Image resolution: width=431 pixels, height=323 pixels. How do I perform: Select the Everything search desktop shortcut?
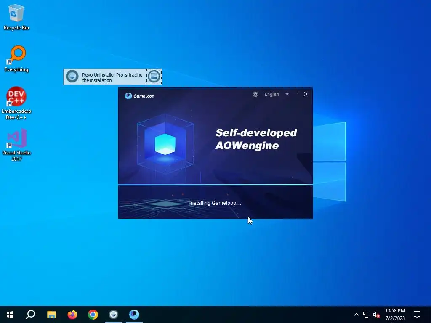(16, 59)
